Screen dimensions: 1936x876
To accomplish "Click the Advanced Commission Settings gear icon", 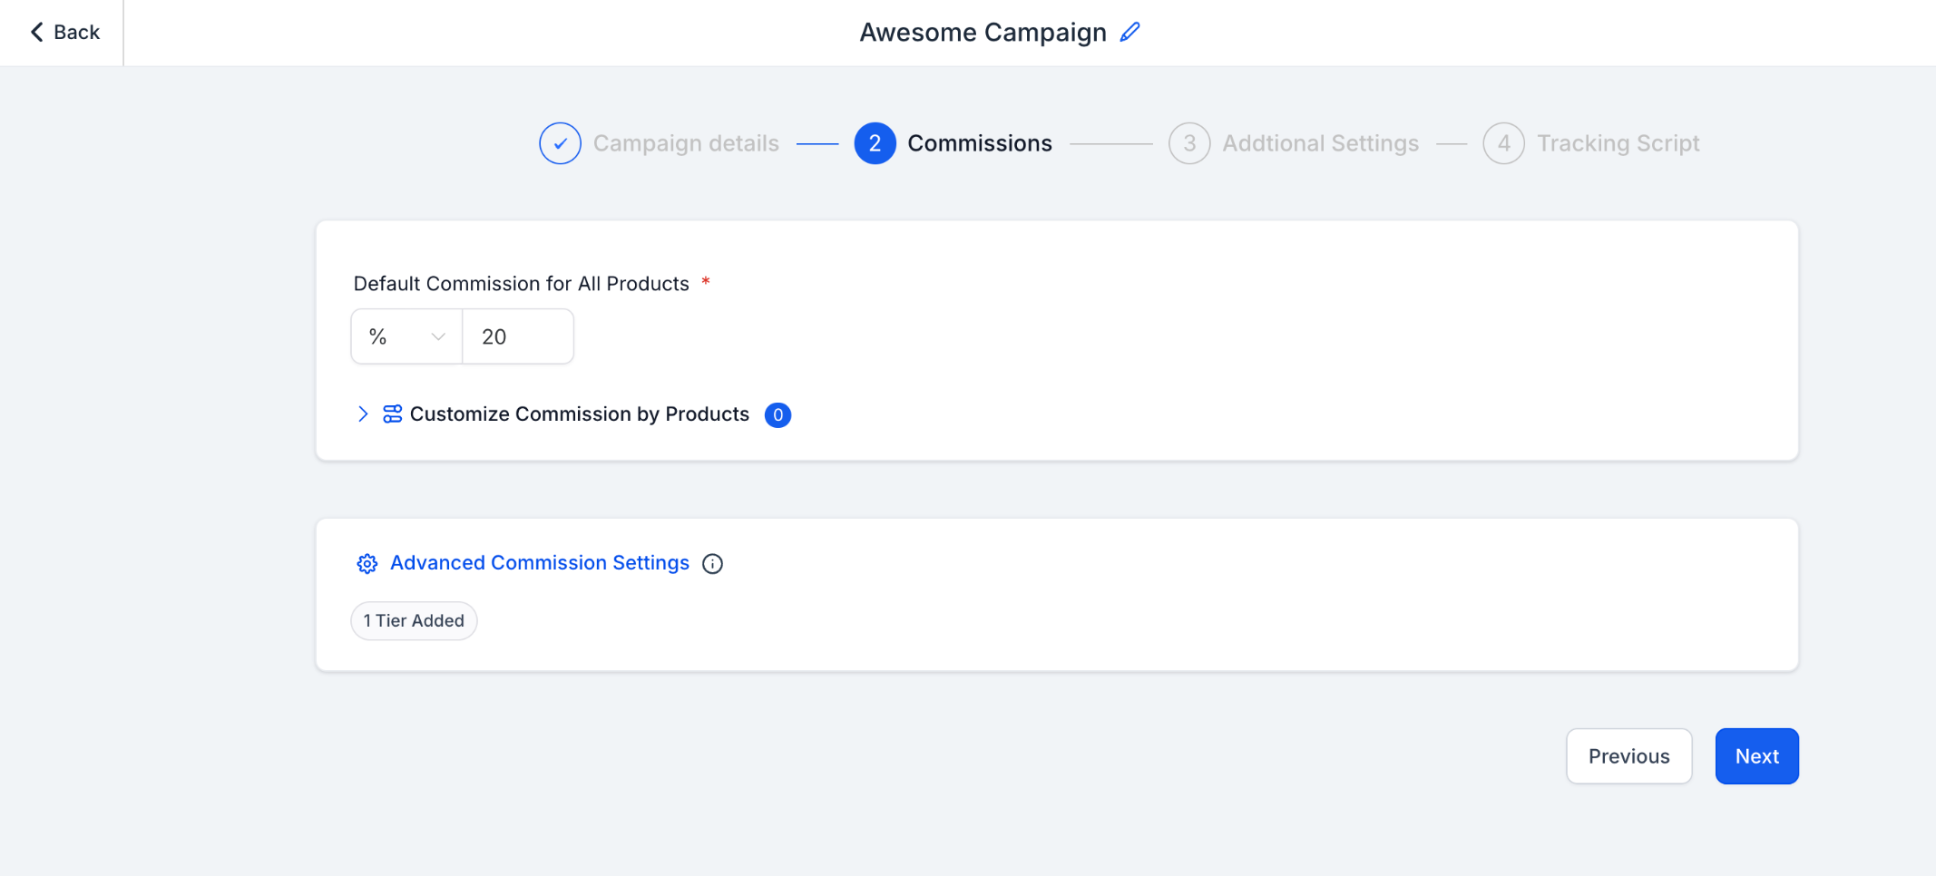I will click(367, 564).
